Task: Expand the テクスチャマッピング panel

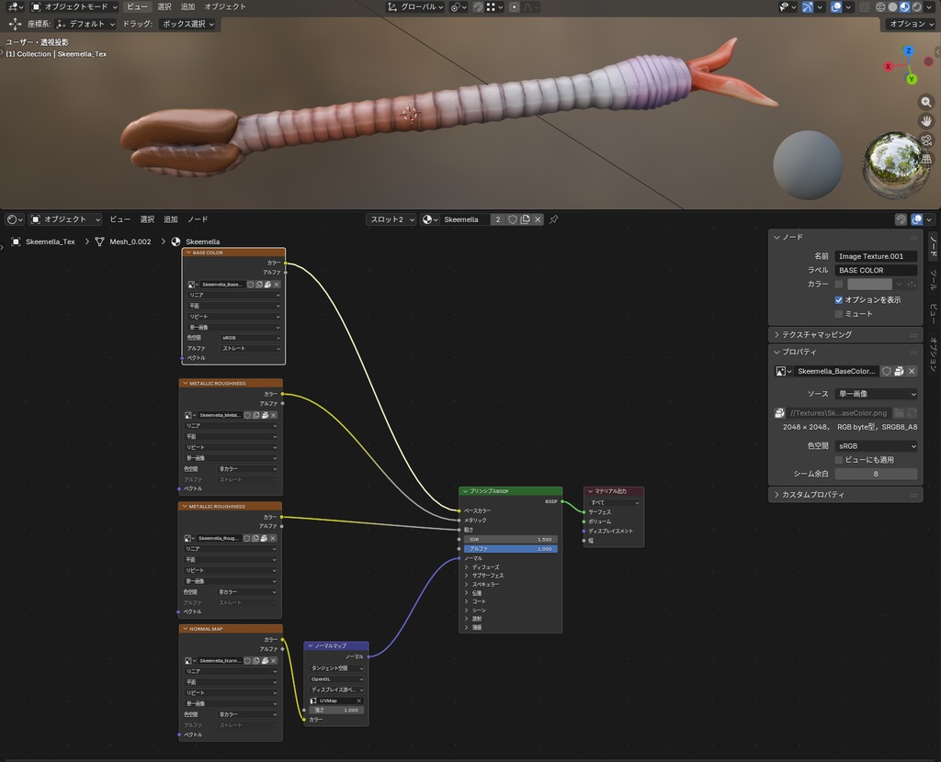Action: pos(845,334)
